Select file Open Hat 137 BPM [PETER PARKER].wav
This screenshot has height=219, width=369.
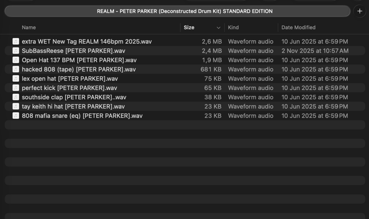click(79, 60)
